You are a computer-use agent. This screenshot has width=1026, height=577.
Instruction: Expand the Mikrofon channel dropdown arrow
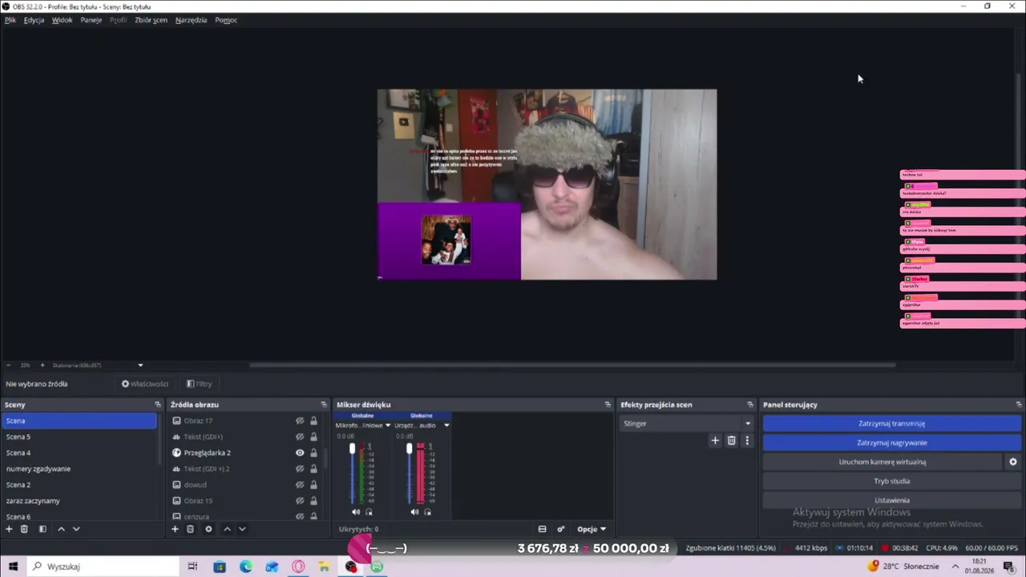point(388,426)
